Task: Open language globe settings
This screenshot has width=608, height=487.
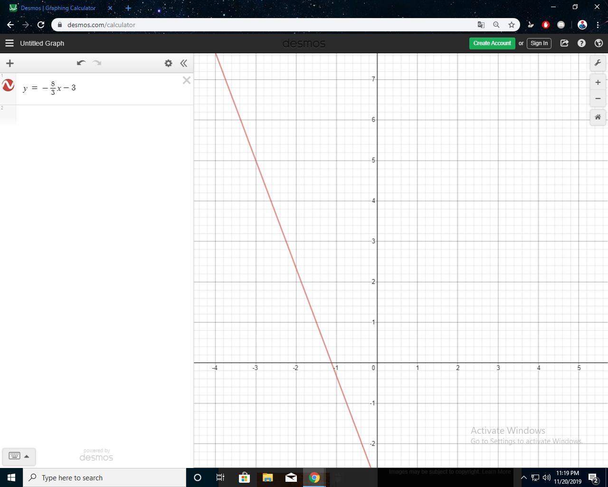Action: coord(598,43)
